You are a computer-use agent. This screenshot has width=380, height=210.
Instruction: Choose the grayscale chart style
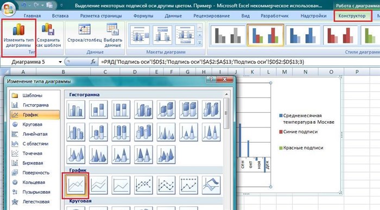[x=227, y=36]
